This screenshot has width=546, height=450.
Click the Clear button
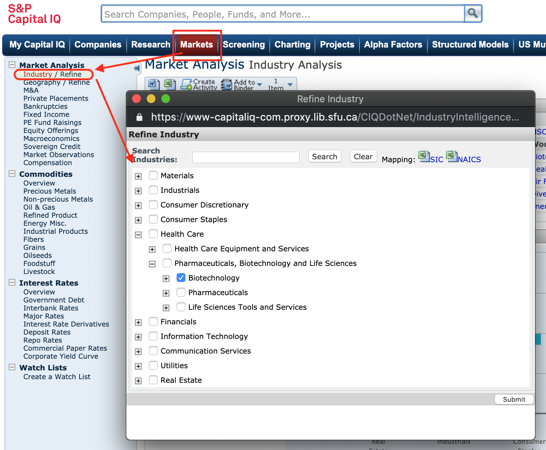pos(363,156)
